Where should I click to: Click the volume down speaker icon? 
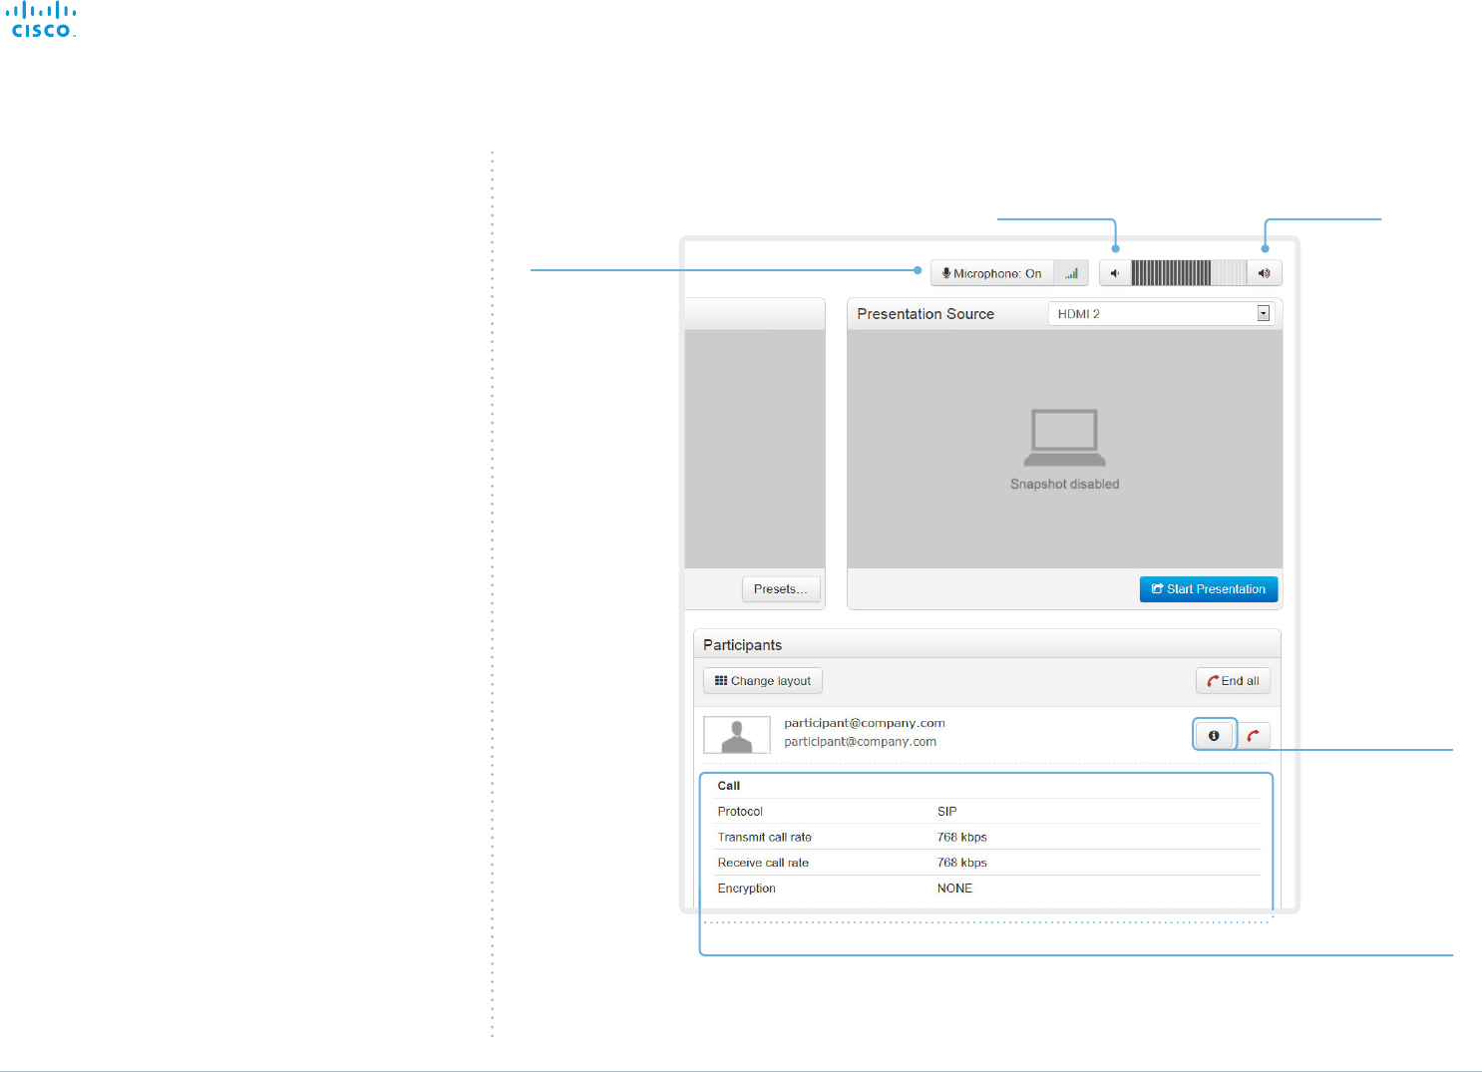(x=1115, y=273)
